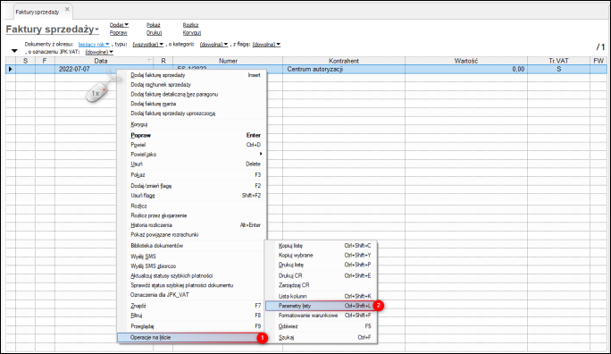Collapse the filter panel black triangle

tap(14, 51)
